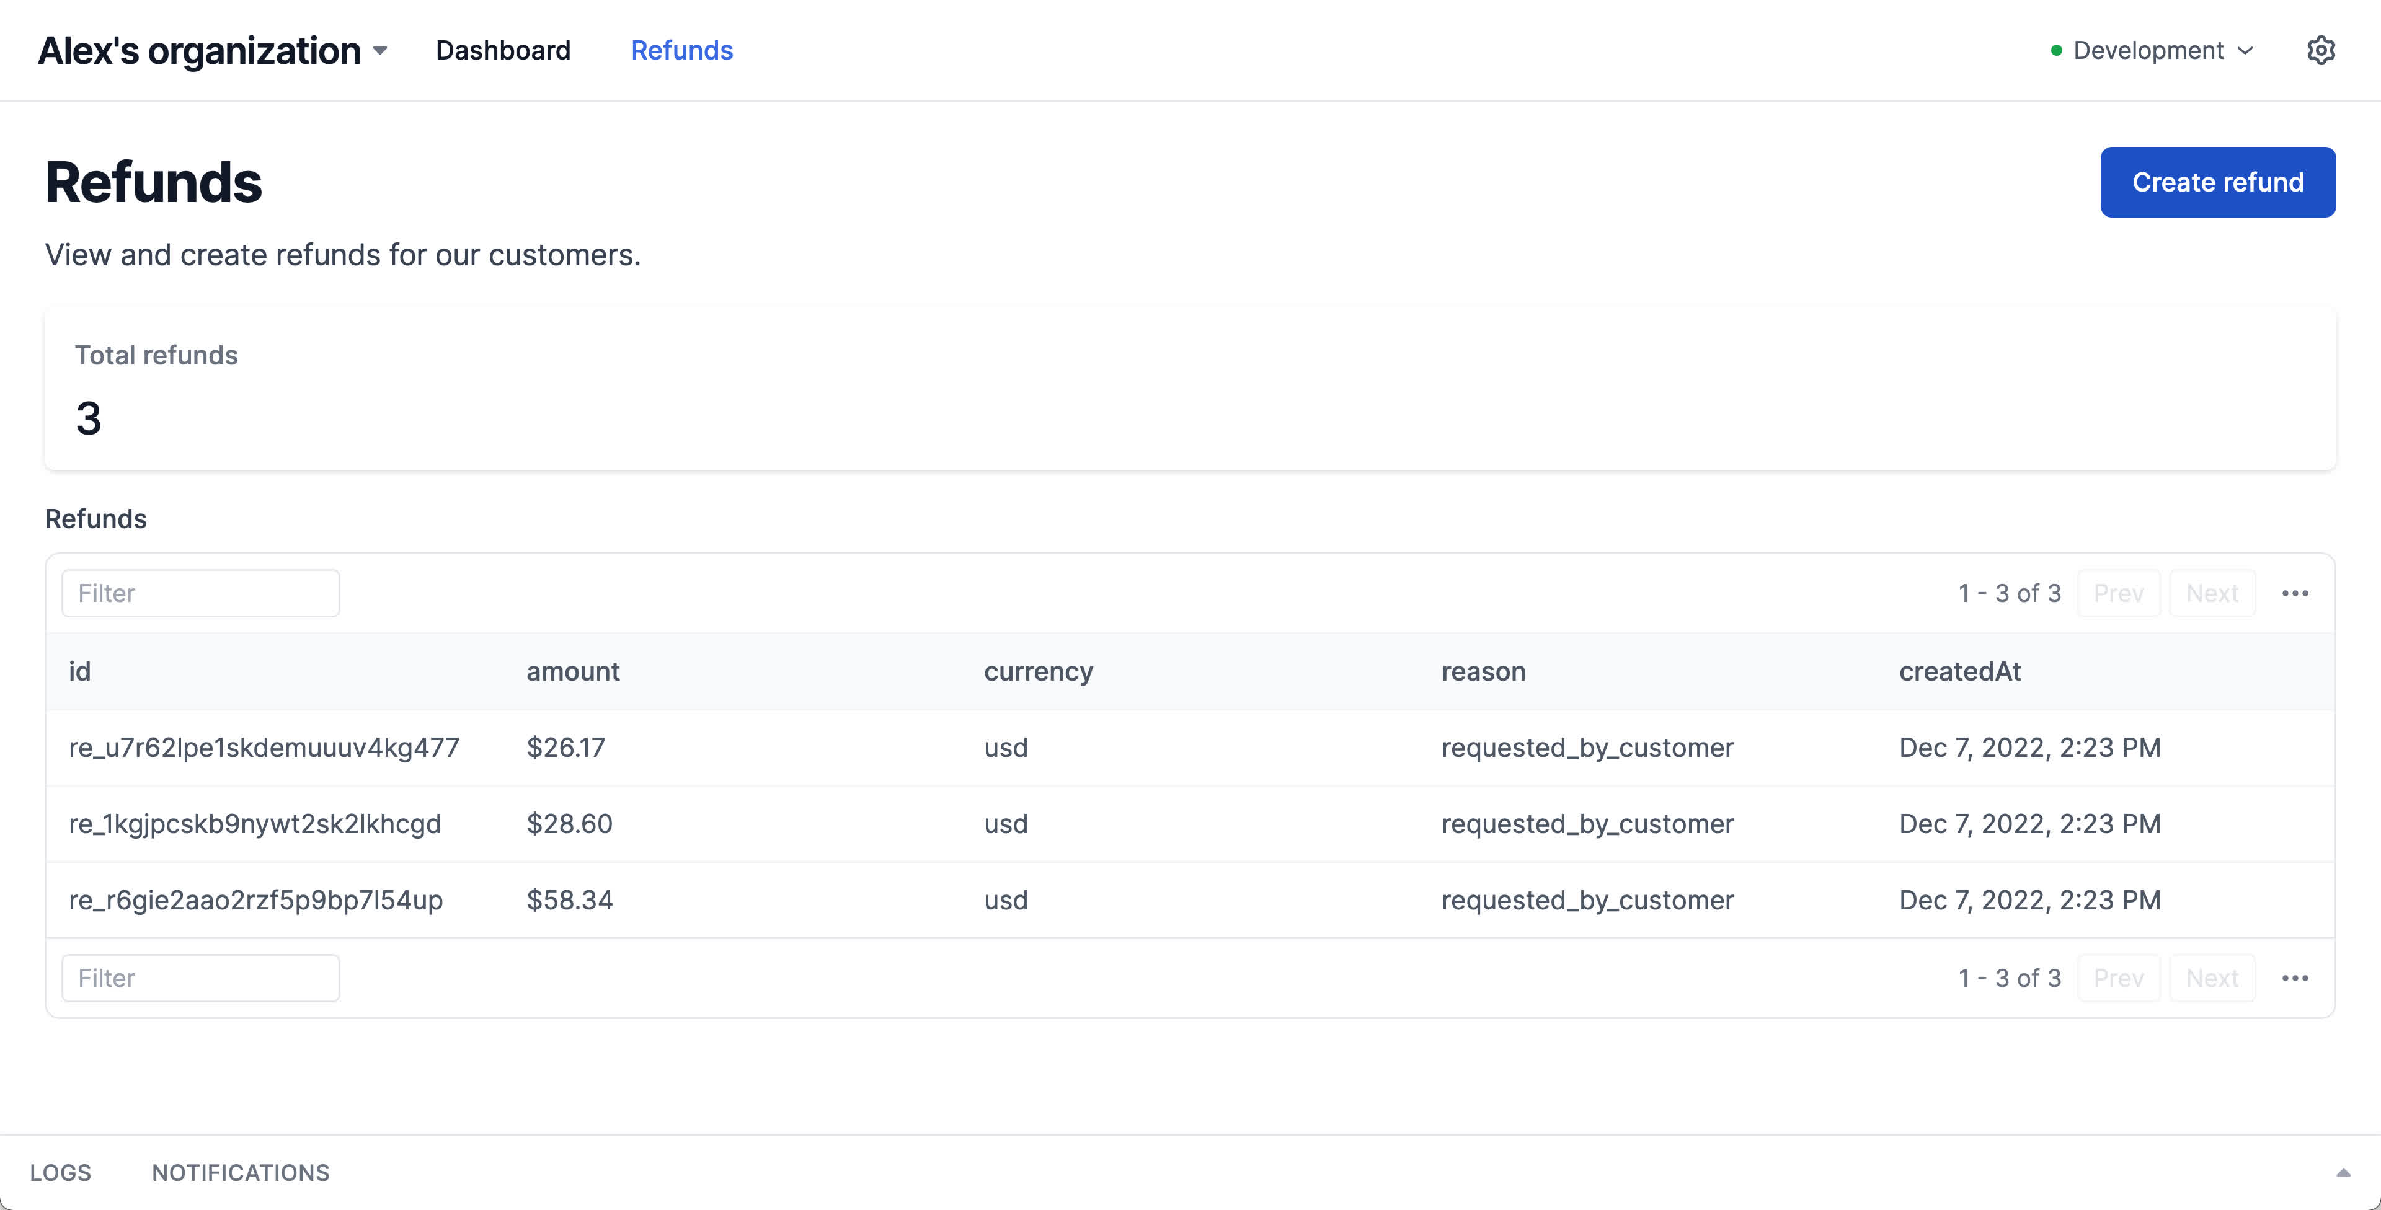This screenshot has height=1210, width=2381.
Task: Open Alex's organization dropdown
Action: [213, 51]
